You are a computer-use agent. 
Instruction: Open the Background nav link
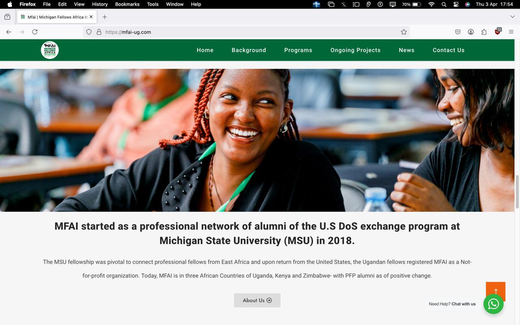point(249,50)
